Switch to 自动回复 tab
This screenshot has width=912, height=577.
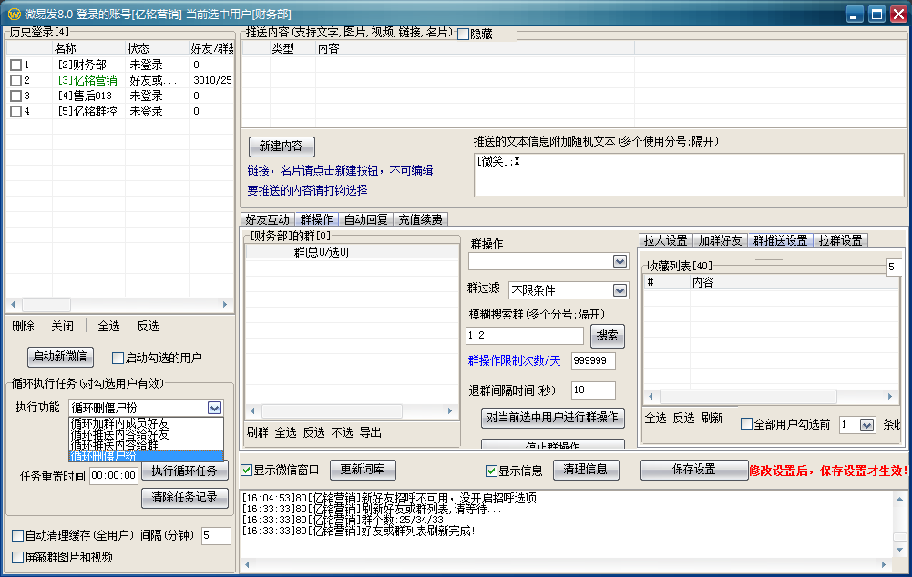point(366,219)
